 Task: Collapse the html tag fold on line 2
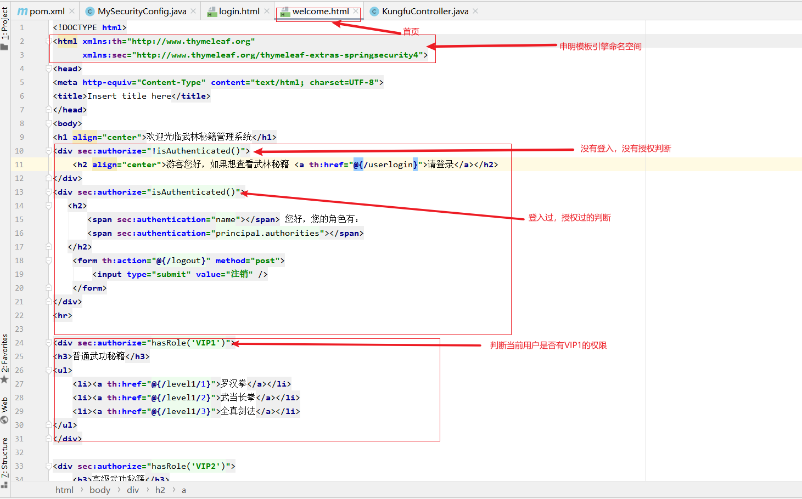tap(48, 41)
